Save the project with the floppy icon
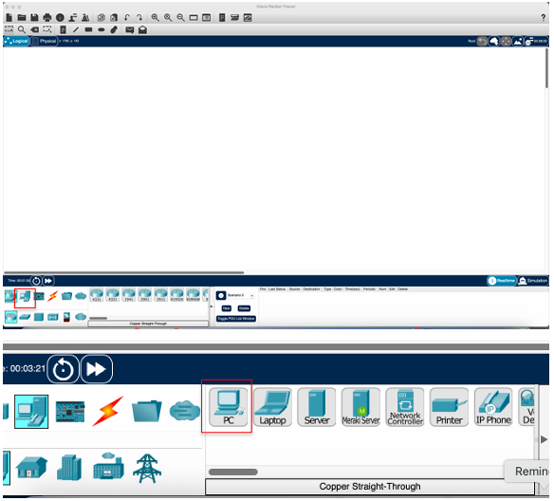 [34, 17]
